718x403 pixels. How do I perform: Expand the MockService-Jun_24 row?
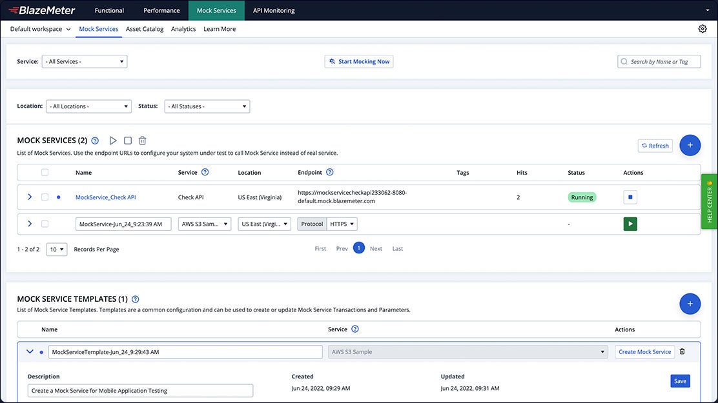30,224
